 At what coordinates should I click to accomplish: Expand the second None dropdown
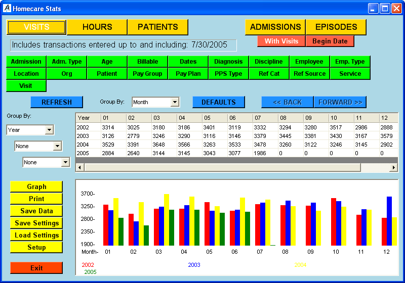click(x=65, y=162)
